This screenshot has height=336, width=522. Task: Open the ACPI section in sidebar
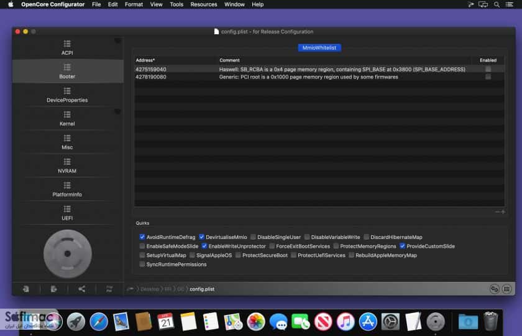coord(67,48)
